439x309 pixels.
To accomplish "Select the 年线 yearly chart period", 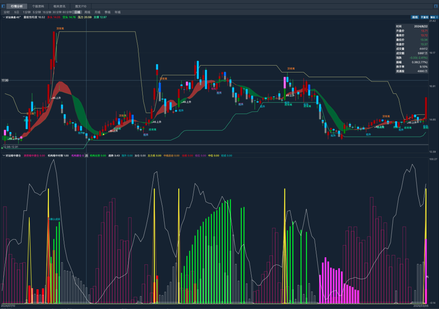I will pos(117,12).
